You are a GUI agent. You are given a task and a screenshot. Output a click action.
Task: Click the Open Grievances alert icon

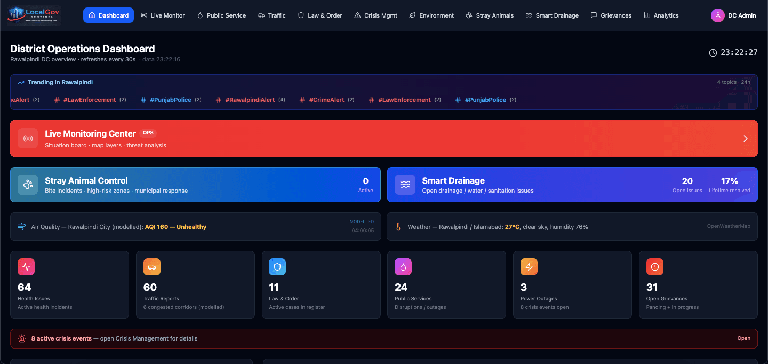[x=655, y=267]
